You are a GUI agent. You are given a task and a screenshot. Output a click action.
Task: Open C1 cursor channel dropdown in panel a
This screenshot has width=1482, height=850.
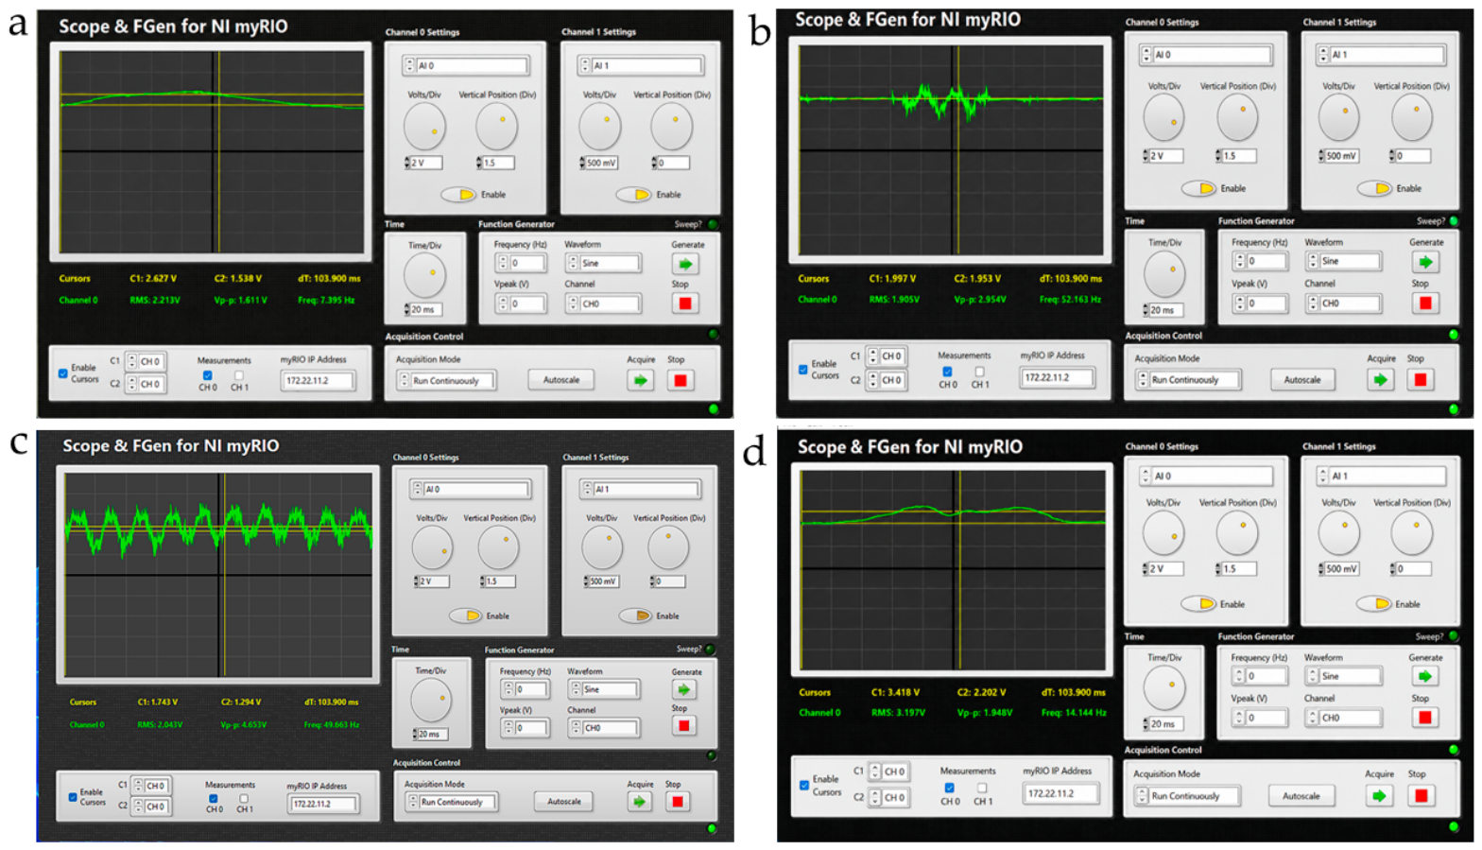145,361
